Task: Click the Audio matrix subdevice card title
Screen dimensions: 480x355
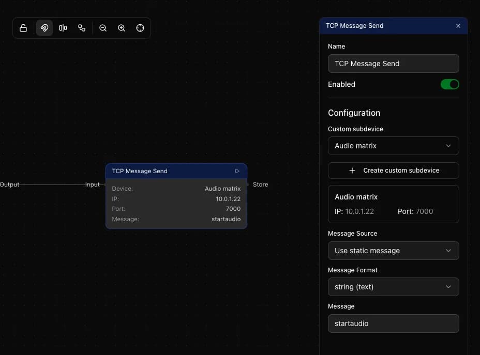Action: (x=356, y=197)
